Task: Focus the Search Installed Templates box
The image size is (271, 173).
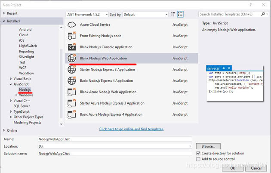Action: (230, 14)
